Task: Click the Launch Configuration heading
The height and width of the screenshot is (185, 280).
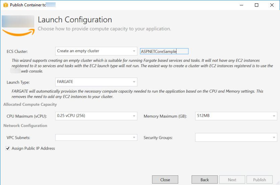Action: click(x=75, y=20)
